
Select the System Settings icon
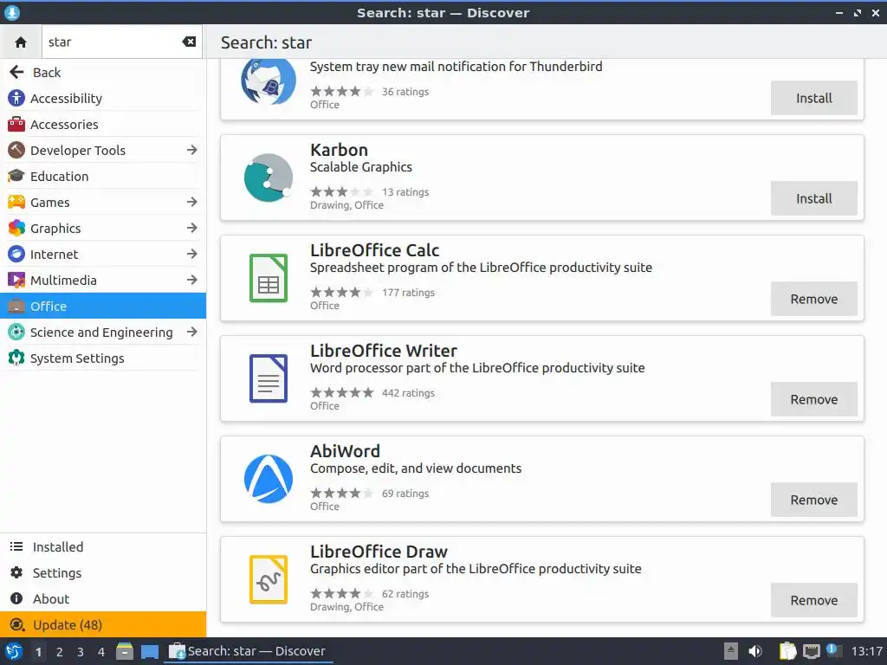coord(16,358)
